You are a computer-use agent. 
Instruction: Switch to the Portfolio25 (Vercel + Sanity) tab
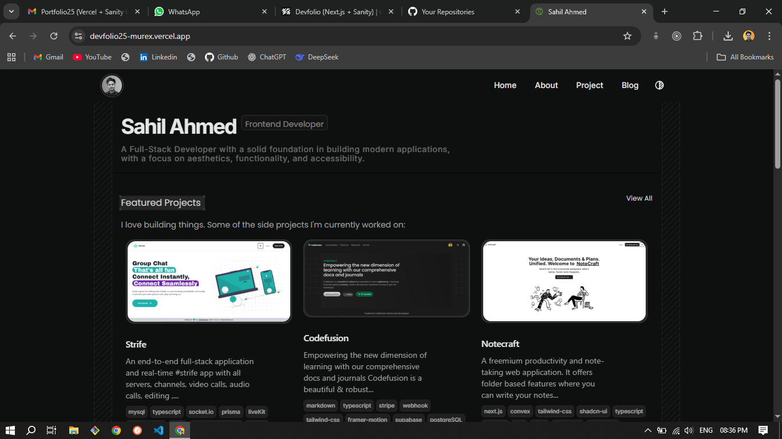click(x=83, y=11)
